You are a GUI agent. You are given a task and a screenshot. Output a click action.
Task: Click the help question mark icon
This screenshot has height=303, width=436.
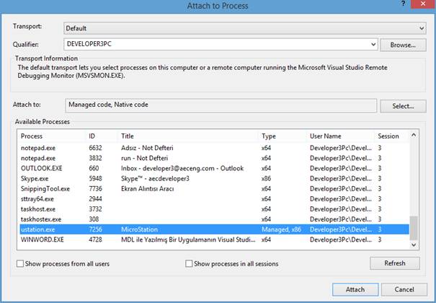[x=403, y=4]
